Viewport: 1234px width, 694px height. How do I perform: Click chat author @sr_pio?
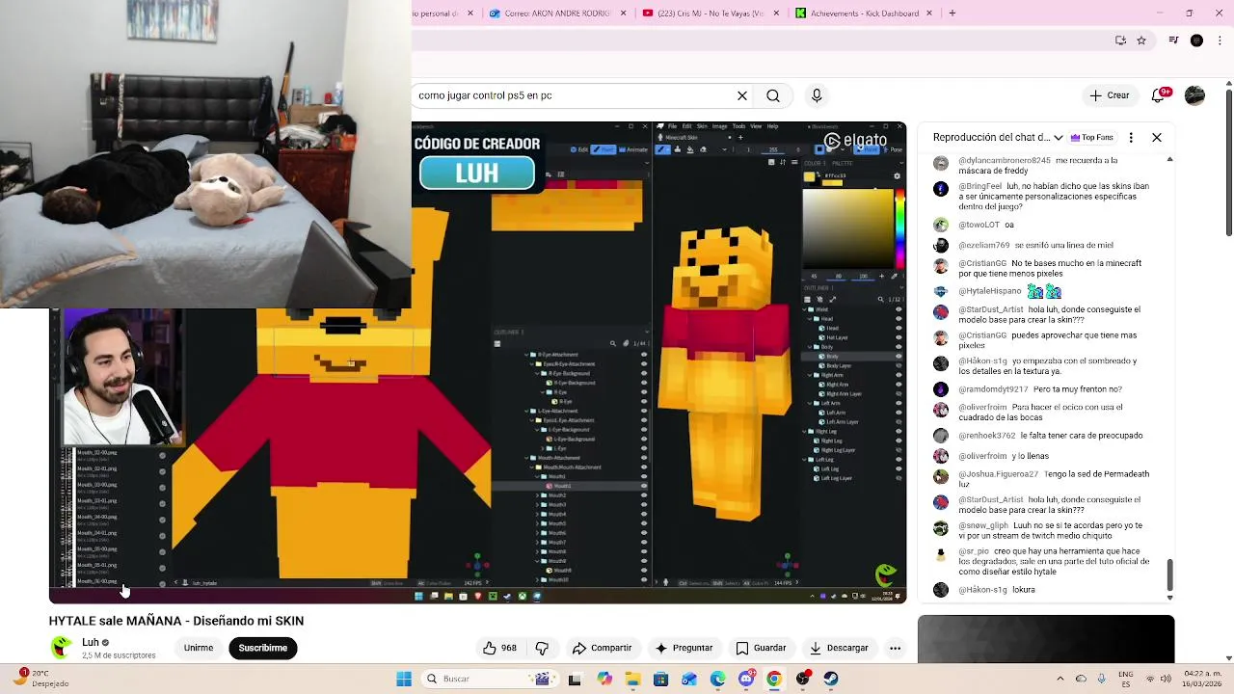pyautogui.click(x=974, y=551)
